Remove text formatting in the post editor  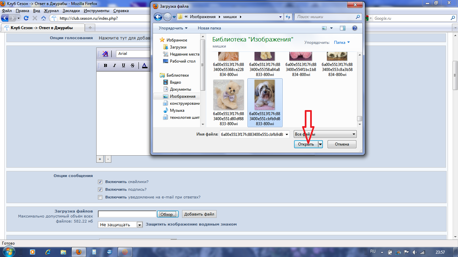click(x=105, y=54)
